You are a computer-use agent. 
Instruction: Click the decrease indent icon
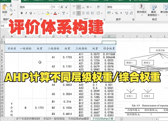coord(88,13)
